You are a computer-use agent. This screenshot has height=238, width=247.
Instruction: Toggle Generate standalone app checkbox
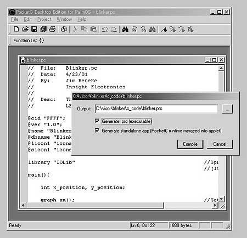pos(97,131)
